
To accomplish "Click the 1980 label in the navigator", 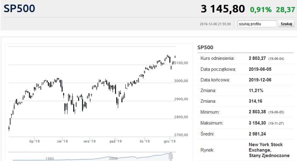I will pos(50,158).
